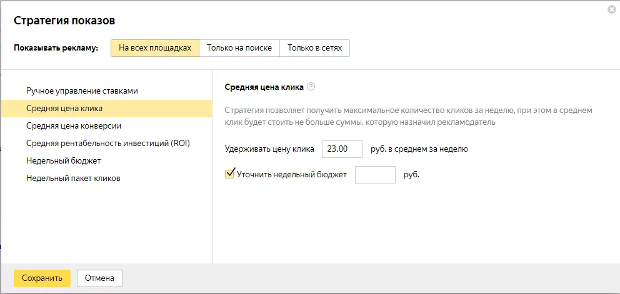
Task: Click the Стратегия показов heading
Action: pos(64,21)
